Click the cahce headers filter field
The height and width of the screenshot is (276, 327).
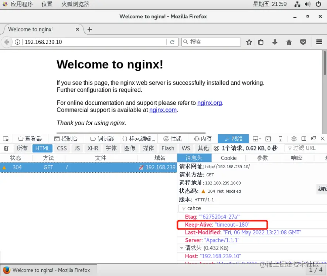[253, 208]
